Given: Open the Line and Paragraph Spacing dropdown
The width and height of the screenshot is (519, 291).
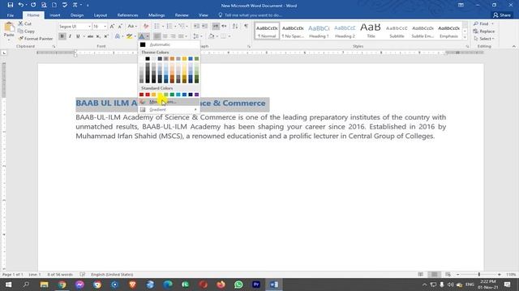Looking at the screenshot, I should (x=197, y=36).
